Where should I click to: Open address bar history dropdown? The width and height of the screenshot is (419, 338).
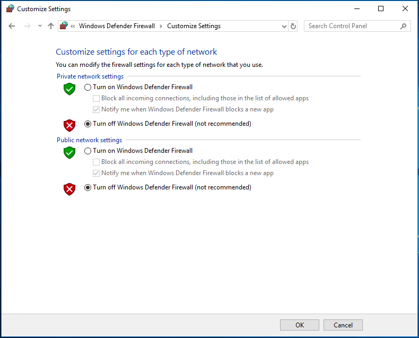[284, 26]
